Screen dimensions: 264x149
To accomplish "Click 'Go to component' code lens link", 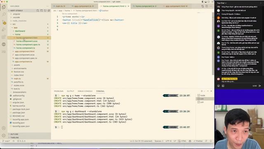I will pyautogui.click(x=70, y=14).
